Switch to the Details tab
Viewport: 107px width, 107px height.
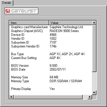tap(7, 3)
